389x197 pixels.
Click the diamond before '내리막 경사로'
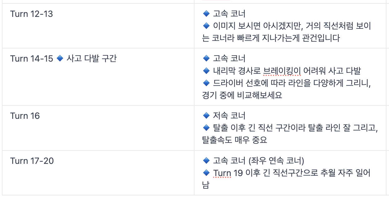[206, 71]
